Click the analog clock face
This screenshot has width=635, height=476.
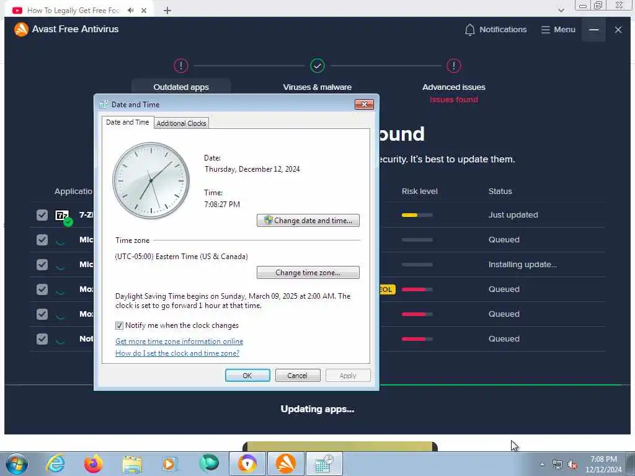(x=151, y=180)
